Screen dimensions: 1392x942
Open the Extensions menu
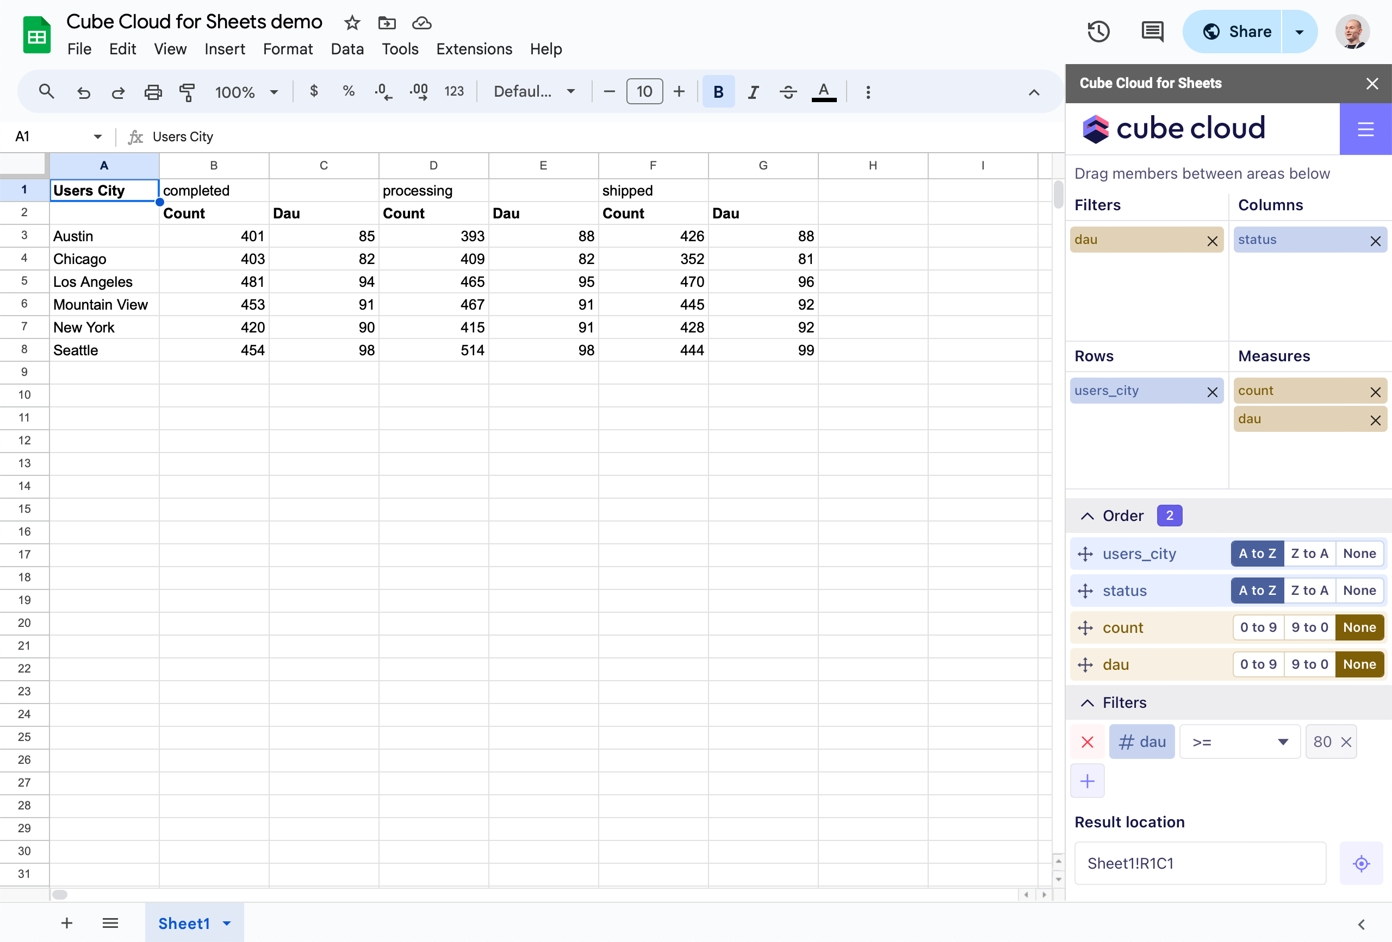[474, 49]
